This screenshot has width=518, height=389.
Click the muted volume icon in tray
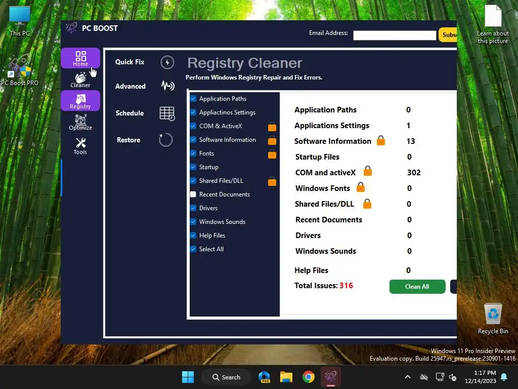click(x=453, y=377)
